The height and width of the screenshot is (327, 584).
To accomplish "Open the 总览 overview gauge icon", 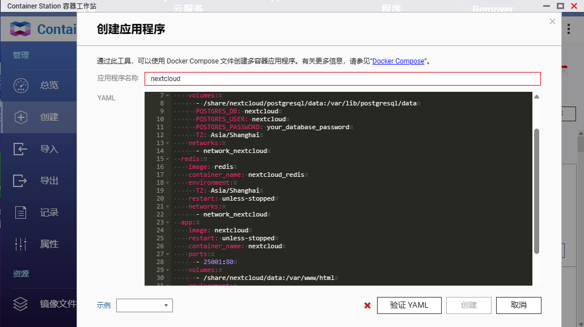I will tap(21, 86).
